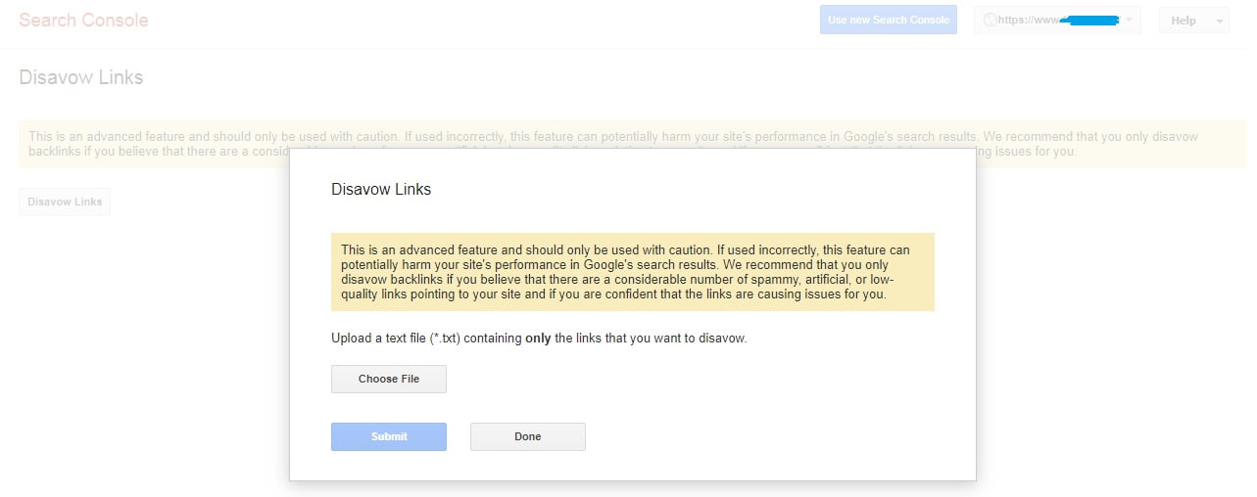Open the site property URL combo box
The height and width of the screenshot is (497, 1257).
tap(1057, 20)
